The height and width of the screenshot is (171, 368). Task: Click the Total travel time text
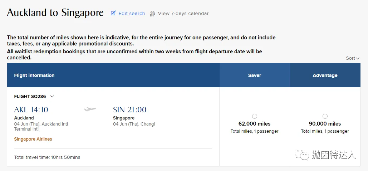point(47,157)
